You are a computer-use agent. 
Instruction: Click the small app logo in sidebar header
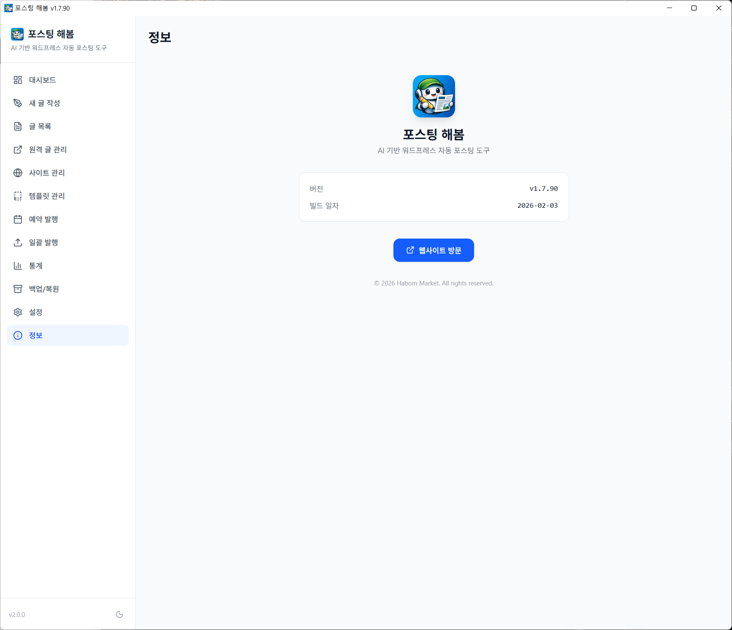point(17,34)
